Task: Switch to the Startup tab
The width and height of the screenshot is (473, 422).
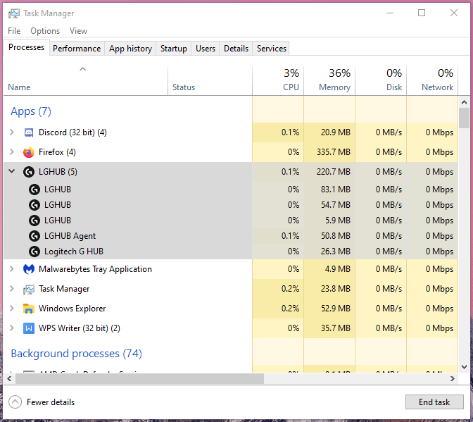Action: point(173,49)
